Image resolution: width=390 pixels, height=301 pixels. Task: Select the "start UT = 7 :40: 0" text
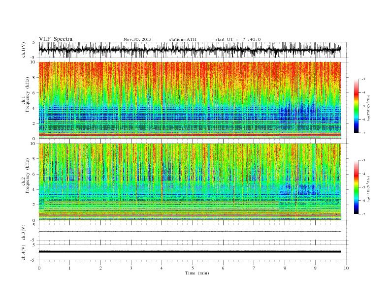[238, 39]
